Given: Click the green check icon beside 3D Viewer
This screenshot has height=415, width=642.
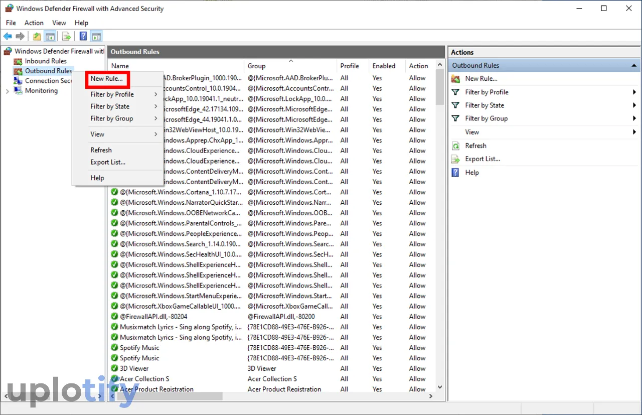Looking at the screenshot, I should click(114, 368).
